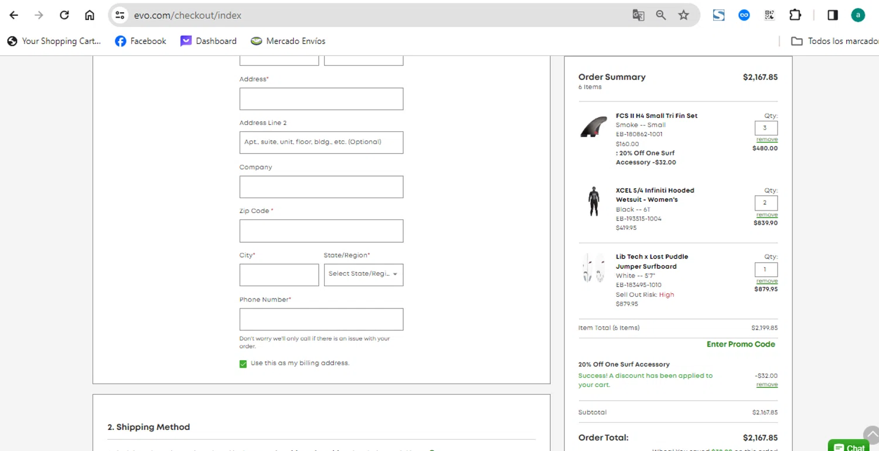This screenshot has height=451, width=879.
Task: Open the green profile avatar
Action: pos(858,15)
